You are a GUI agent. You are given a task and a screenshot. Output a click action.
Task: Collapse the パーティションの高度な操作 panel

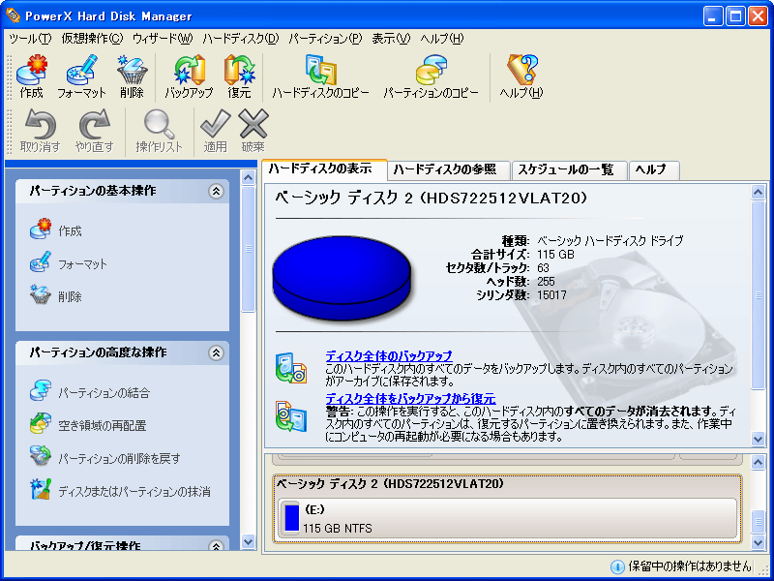[x=216, y=352]
